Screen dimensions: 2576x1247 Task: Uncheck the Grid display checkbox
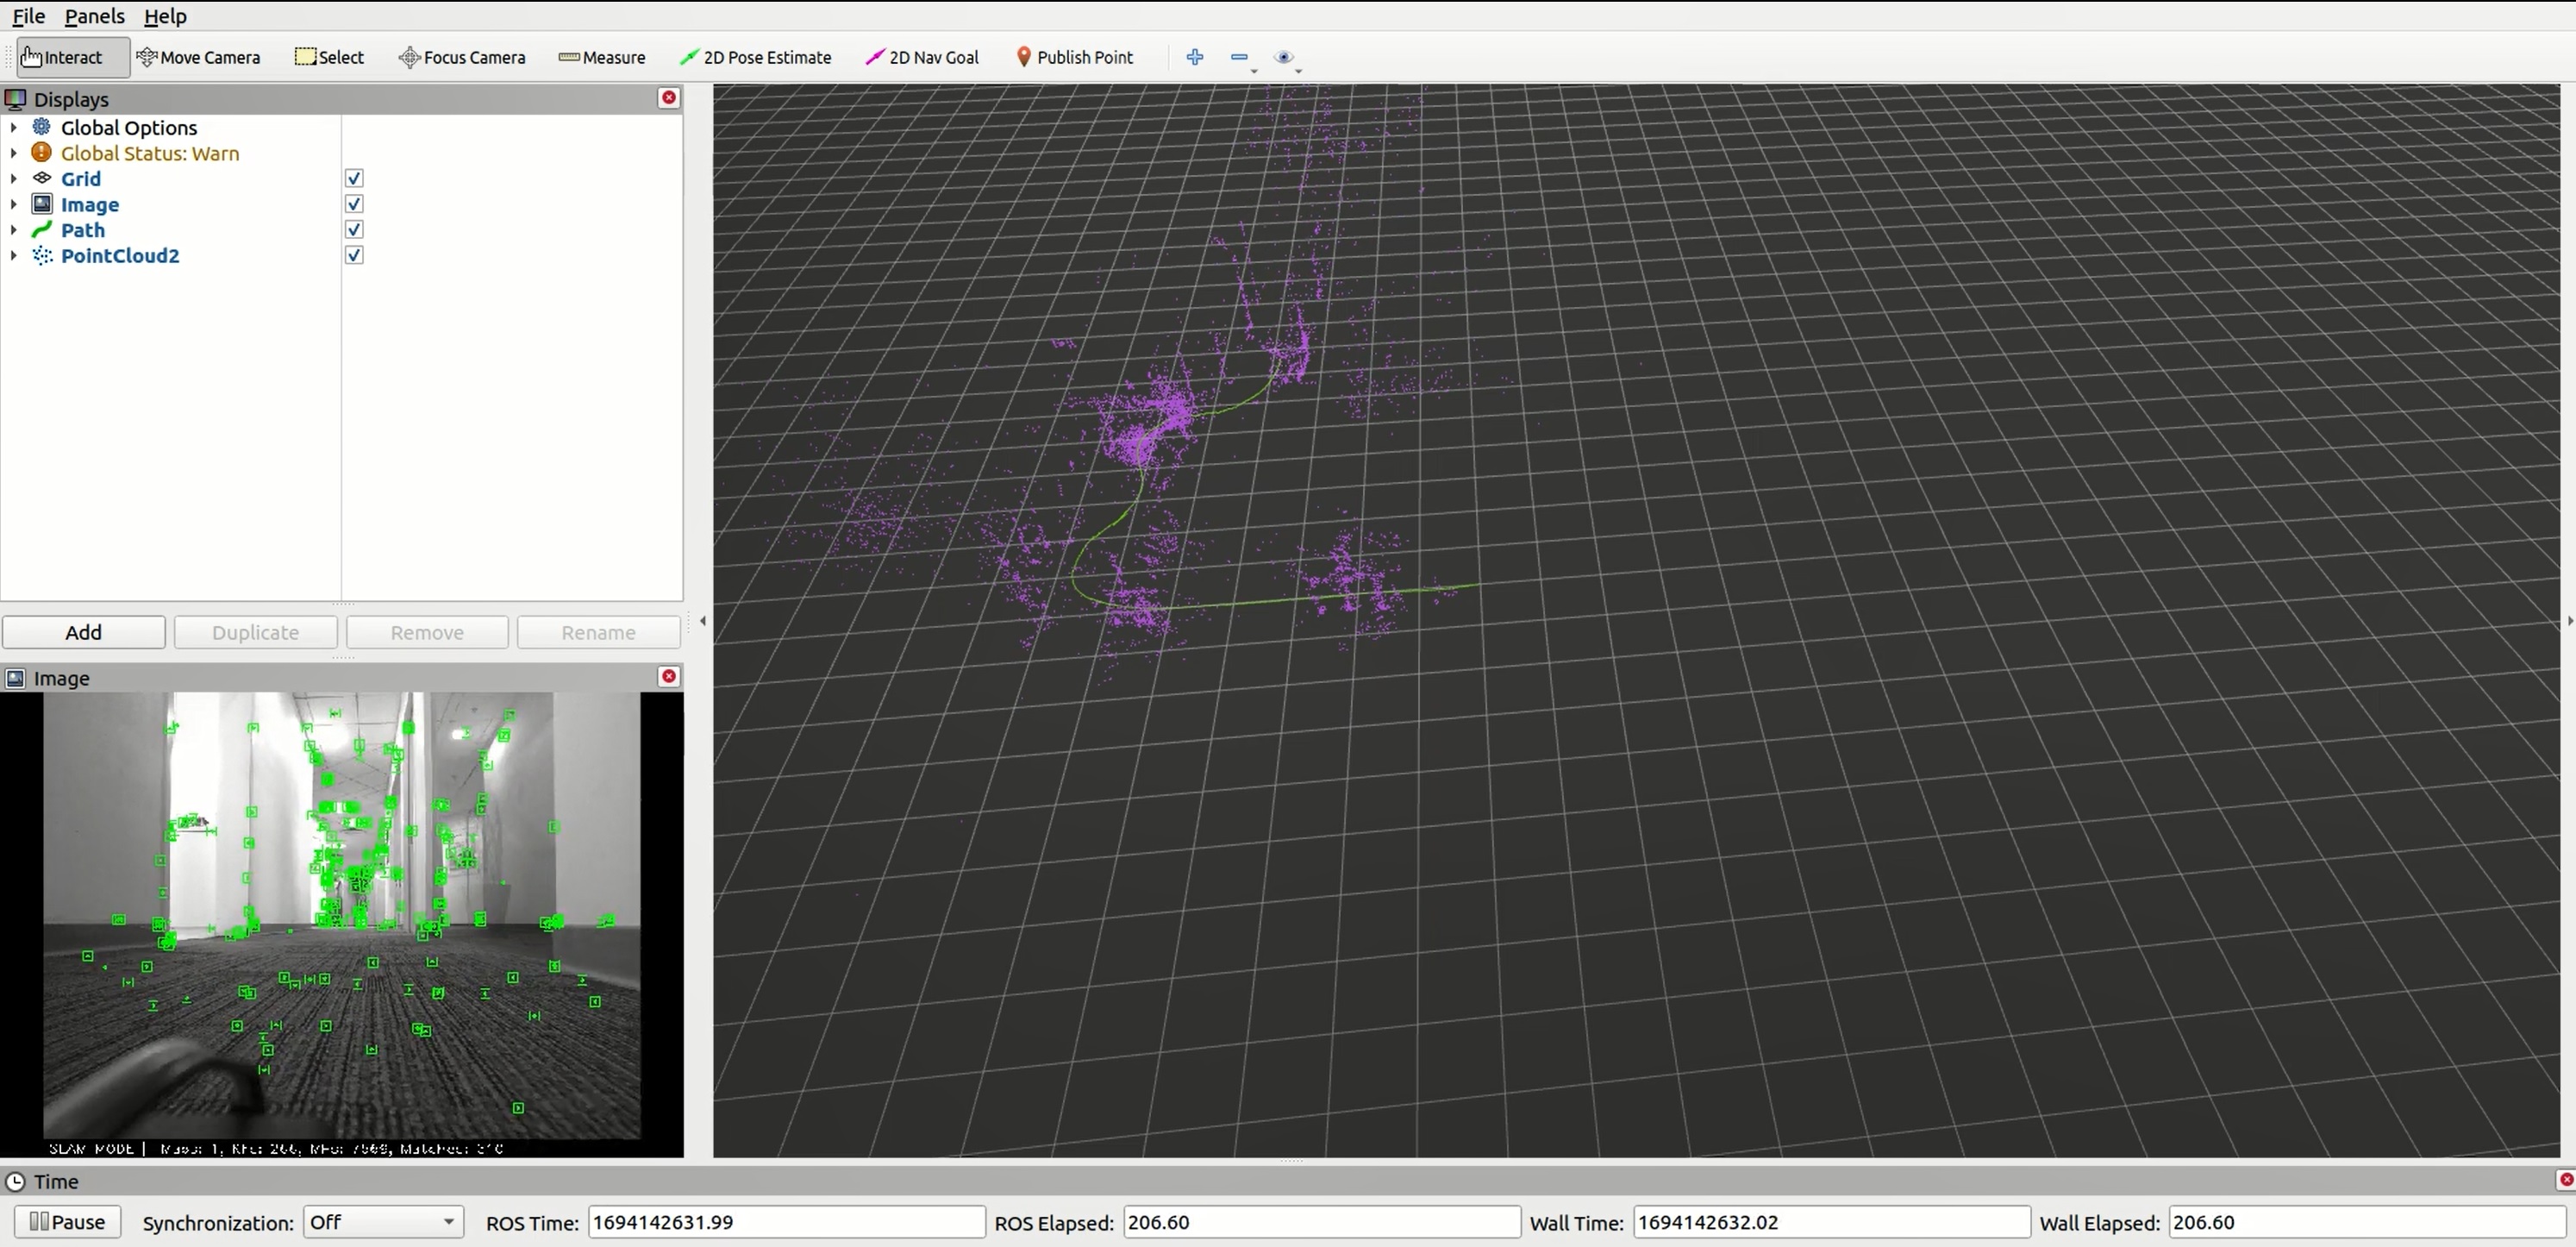[354, 178]
